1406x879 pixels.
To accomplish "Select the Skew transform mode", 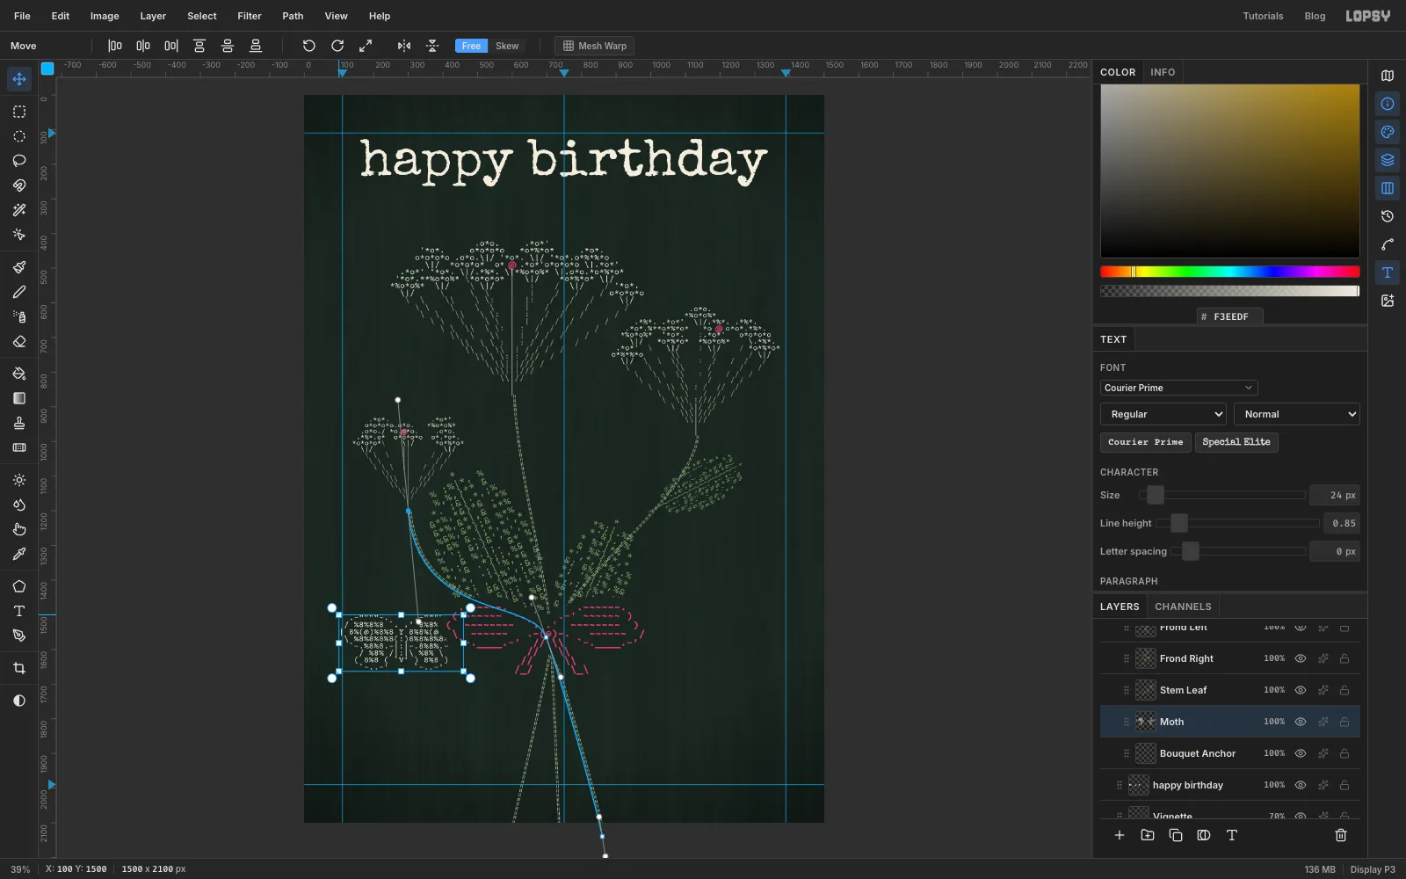I will point(507,46).
